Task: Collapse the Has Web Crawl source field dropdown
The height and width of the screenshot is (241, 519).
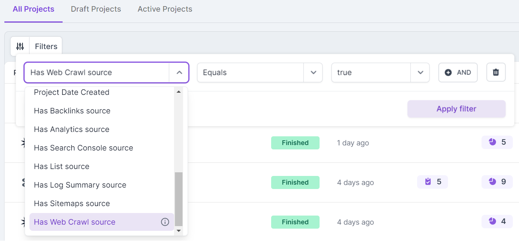Action: point(179,72)
